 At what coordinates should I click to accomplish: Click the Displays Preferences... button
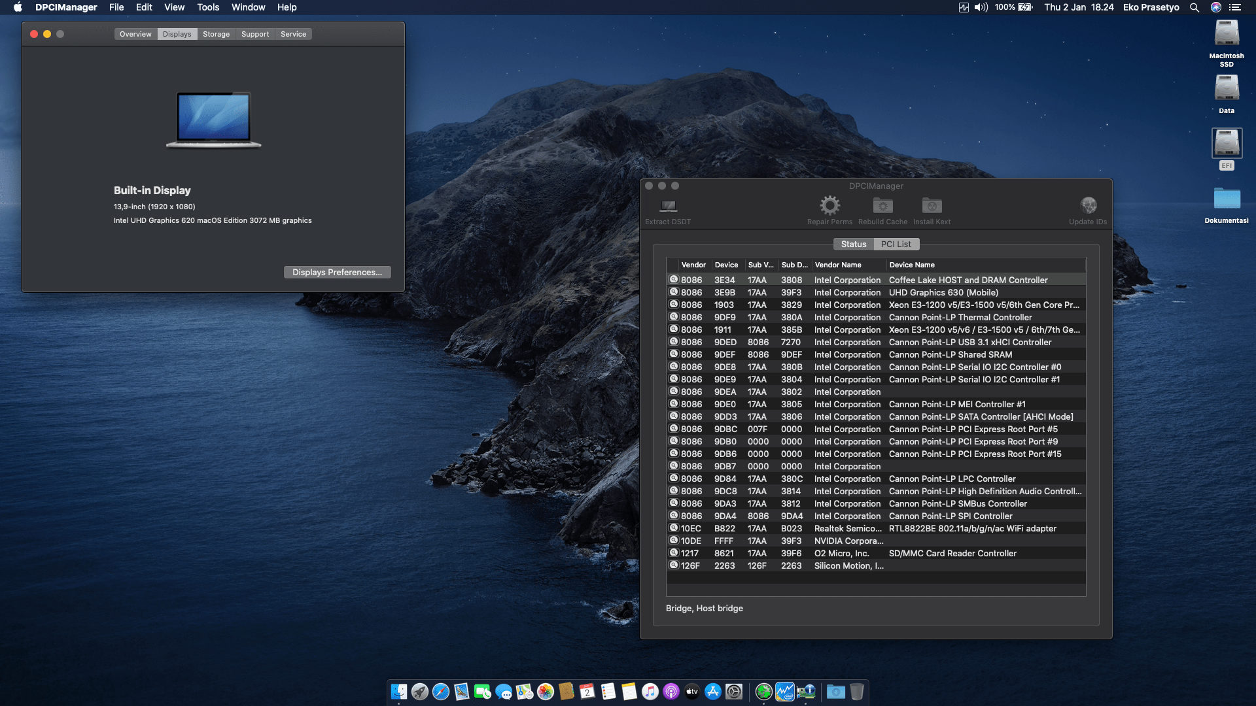[x=338, y=272]
